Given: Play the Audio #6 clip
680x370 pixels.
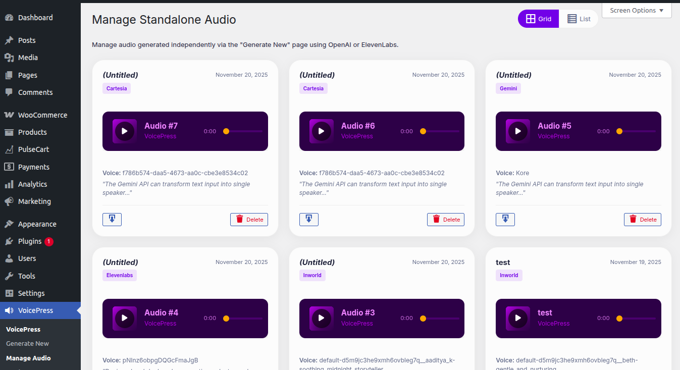Looking at the screenshot, I should click(321, 131).
